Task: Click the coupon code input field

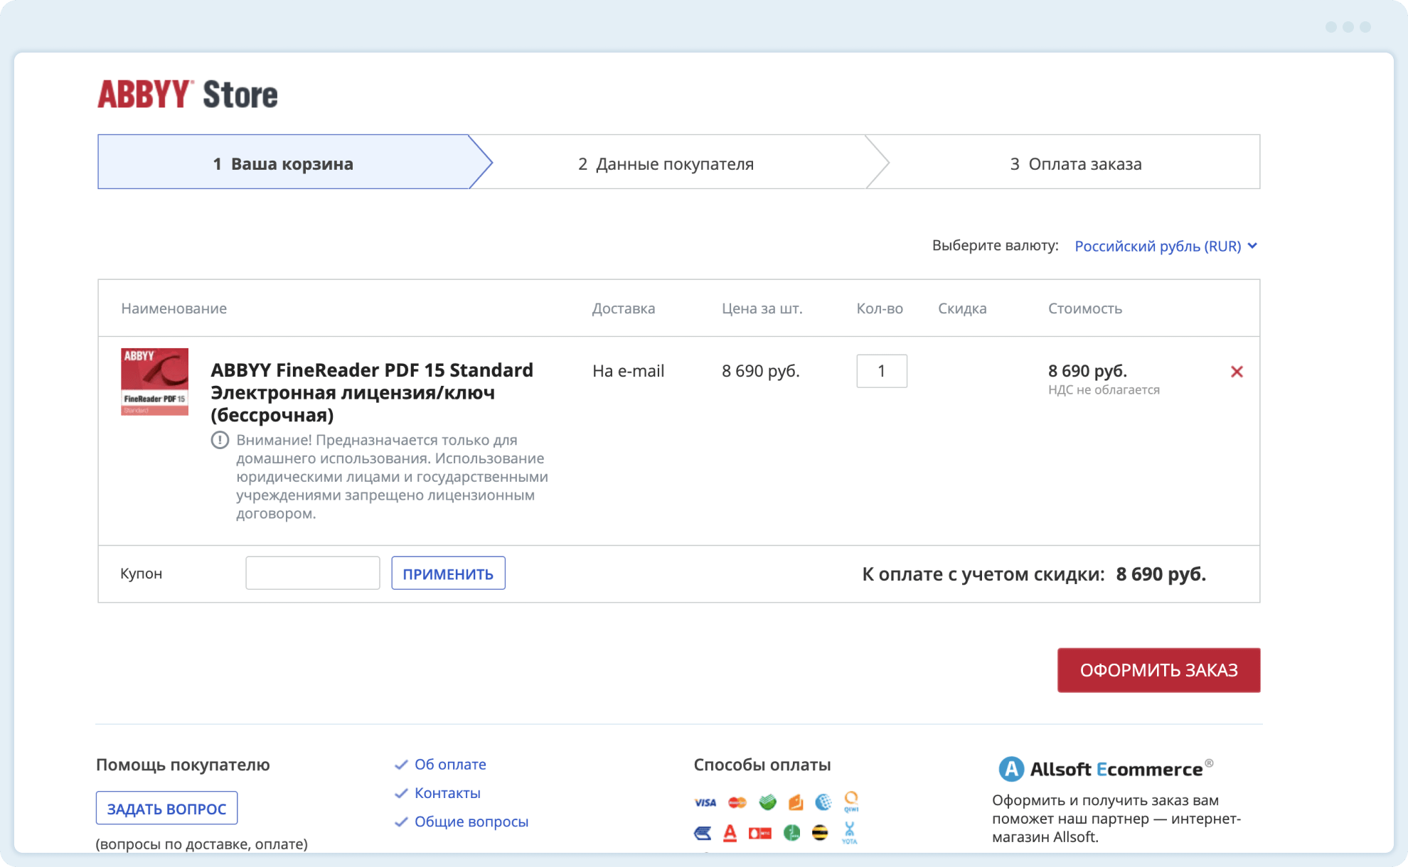Action: 313,573
